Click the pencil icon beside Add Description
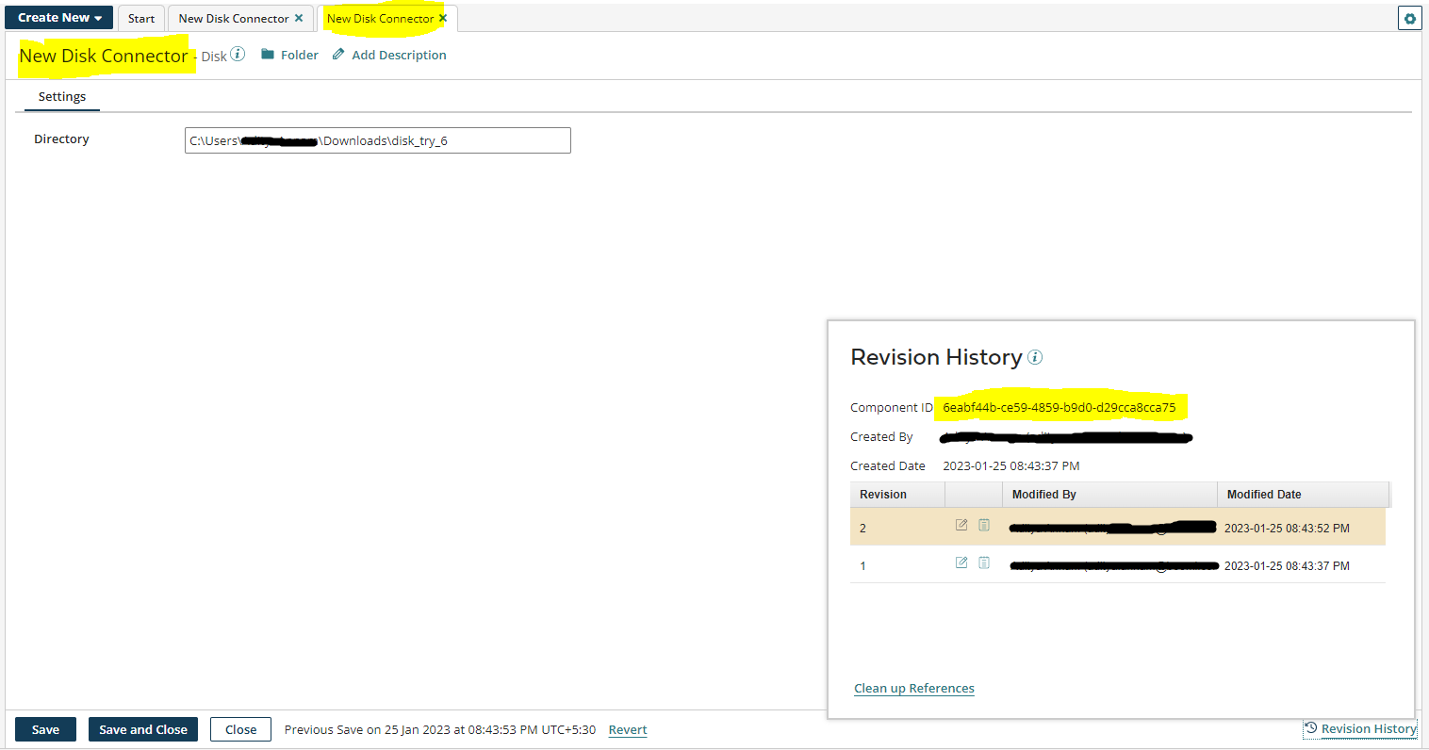1429x750 pixels. [338, 54]
